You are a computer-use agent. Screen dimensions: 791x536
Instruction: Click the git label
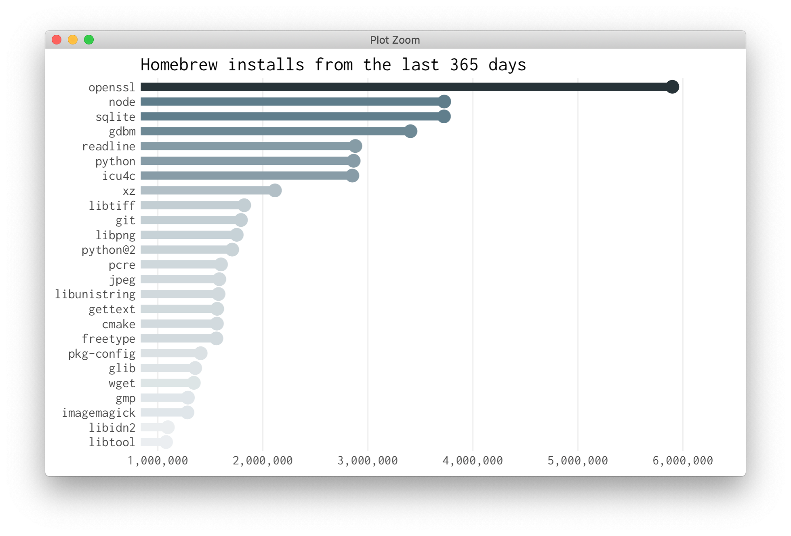[125, 221]
